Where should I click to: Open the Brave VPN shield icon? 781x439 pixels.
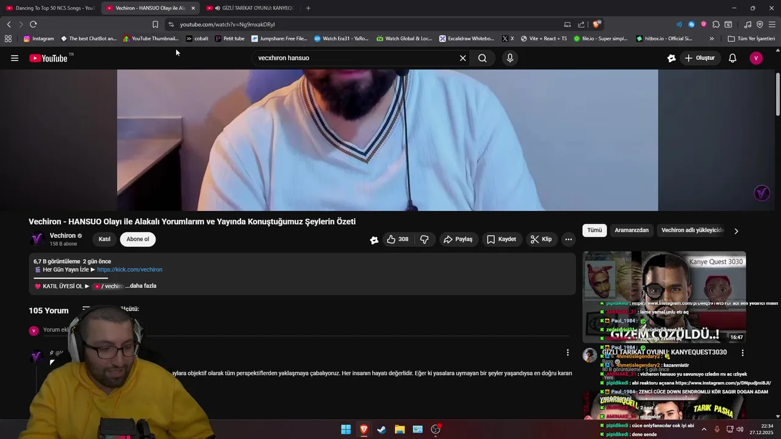[x=760, y=24]
